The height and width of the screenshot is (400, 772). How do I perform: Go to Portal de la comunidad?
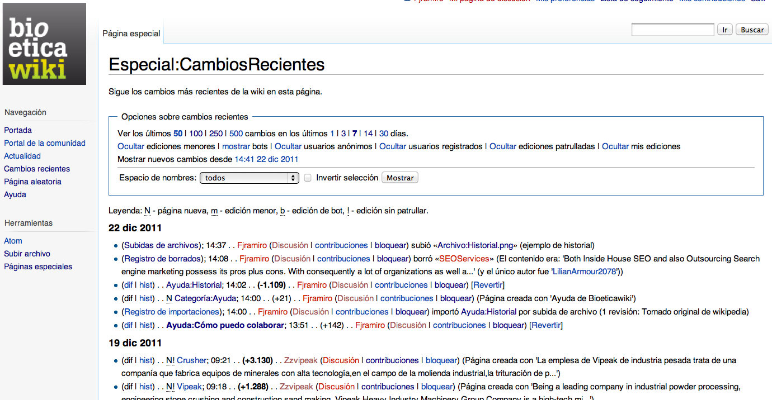pyautogui.click(x=45, y=143)
